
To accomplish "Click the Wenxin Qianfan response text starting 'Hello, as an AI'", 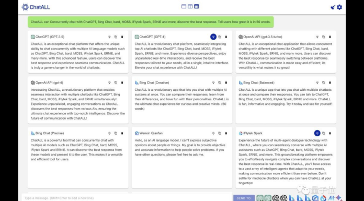I will (x=180, y=147).
